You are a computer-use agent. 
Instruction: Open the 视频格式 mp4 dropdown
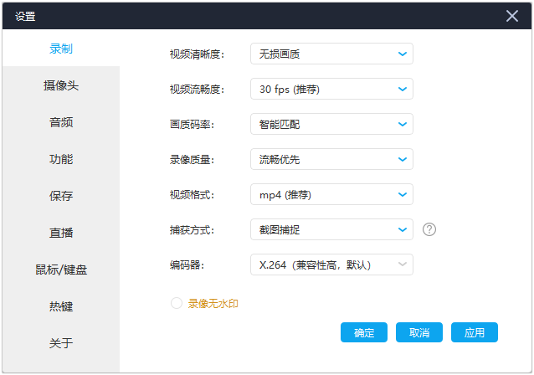click(331, 195)
